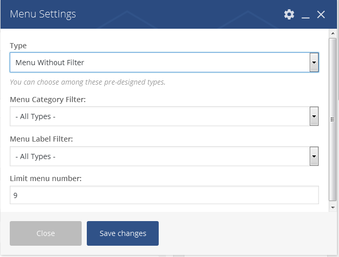The width and height of the screenshot is (339, 257).
Task: Expand the Menu Label Filter arrow
Action: tap(314, 156)
